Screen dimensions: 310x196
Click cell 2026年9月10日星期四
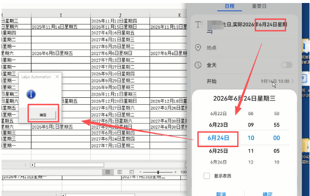[120, 74]
